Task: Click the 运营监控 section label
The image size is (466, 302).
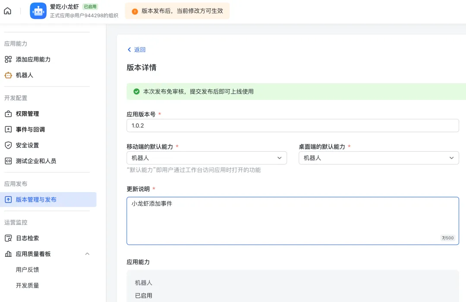Action: pyautogui.click(x=16, y=222)
